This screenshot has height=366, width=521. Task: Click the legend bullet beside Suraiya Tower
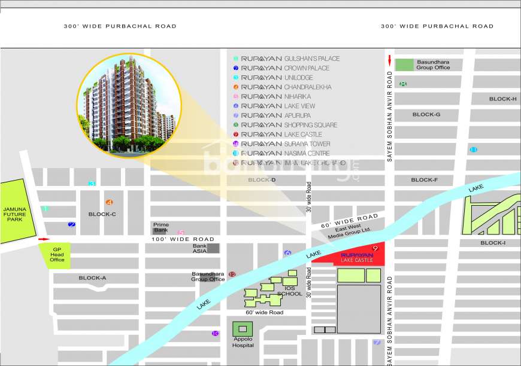click(235, 144)
